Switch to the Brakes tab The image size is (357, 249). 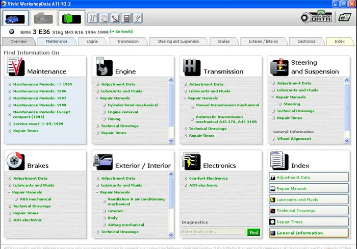[224, 41]
